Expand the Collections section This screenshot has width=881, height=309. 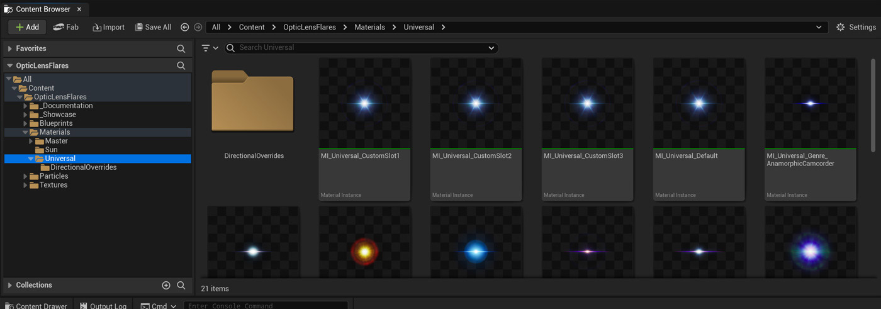(x=9, y=285)
